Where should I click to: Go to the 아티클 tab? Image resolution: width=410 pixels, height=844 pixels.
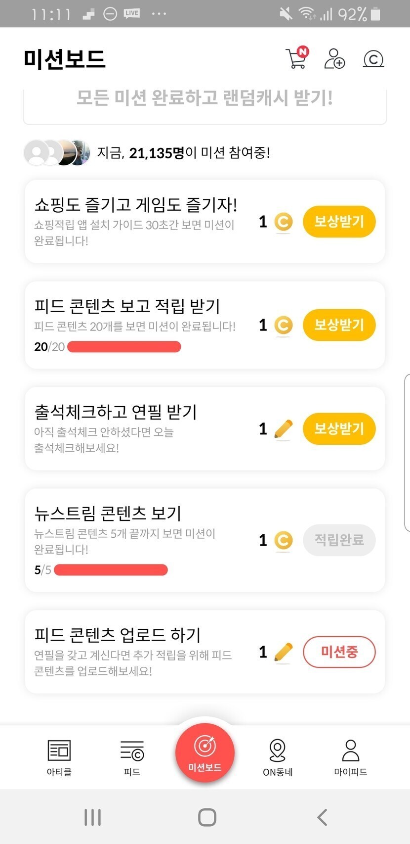[59, 757]
